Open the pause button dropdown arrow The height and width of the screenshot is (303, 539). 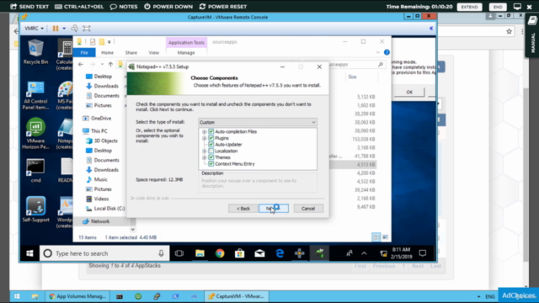point(64,29)
